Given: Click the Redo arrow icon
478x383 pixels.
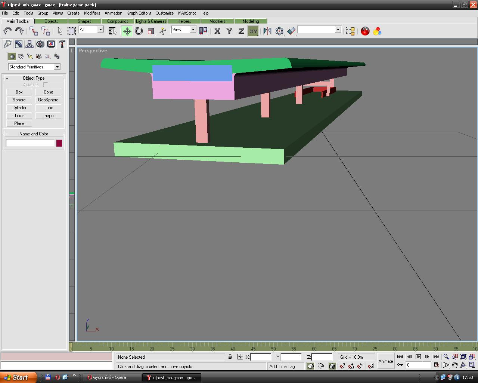Looking at the screenshot, I should tap(19, 31).
